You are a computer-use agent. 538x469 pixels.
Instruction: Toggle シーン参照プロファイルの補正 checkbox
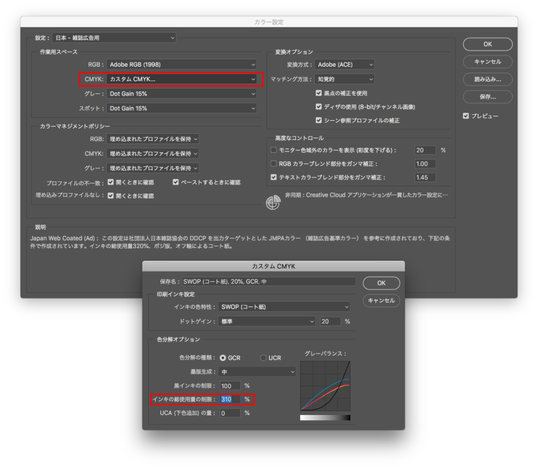pyautogui.click(x=319, y=120)
